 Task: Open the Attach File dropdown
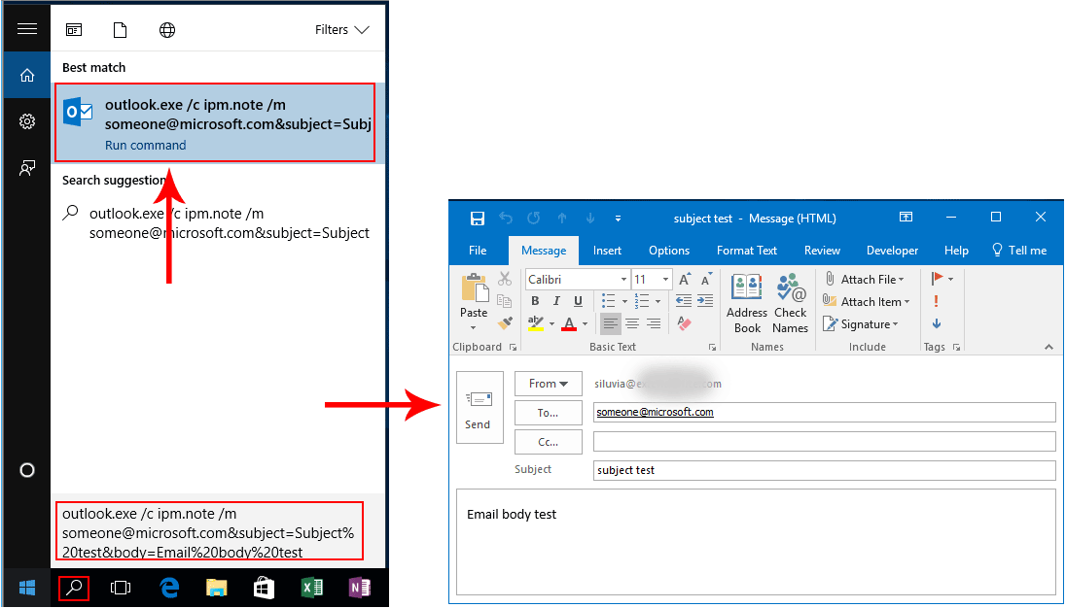[x=864, y=280]
